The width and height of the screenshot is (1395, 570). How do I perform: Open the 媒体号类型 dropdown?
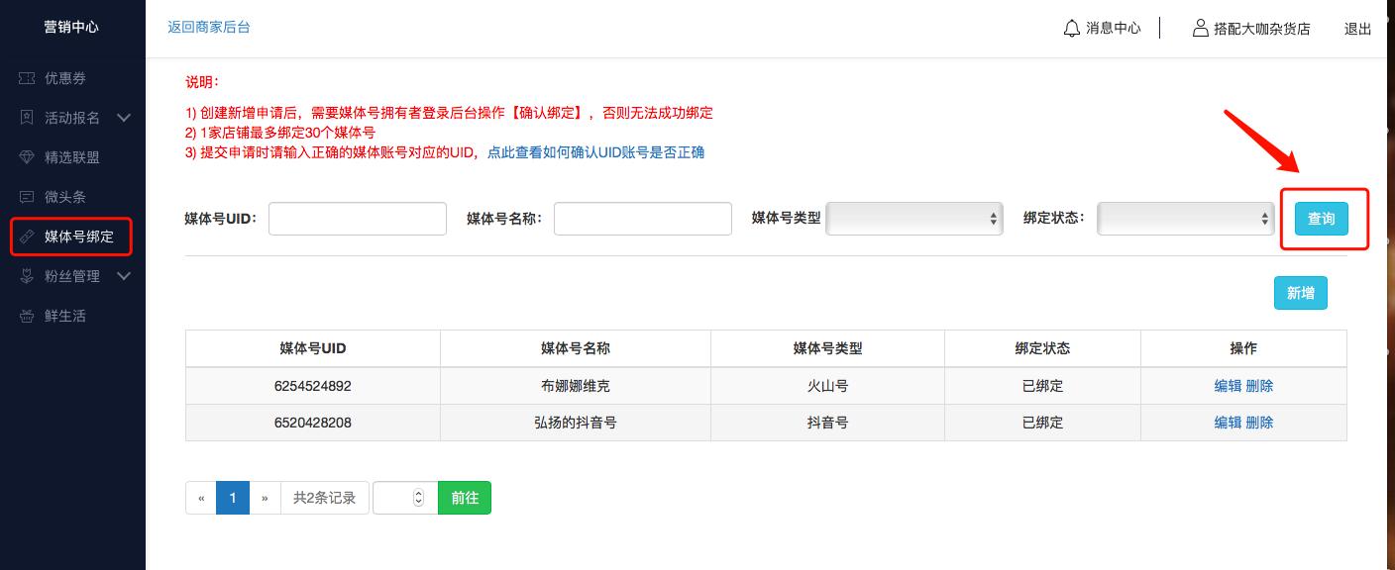[913, 219]
